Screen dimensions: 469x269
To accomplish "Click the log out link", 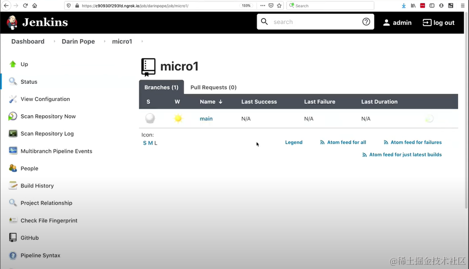I will coord(438,22).
